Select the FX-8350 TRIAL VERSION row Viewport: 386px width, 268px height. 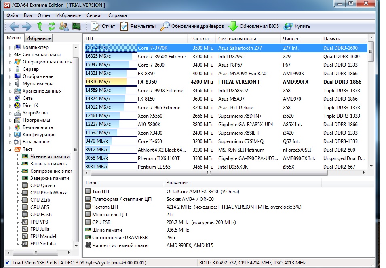click(x=226, y=82)
